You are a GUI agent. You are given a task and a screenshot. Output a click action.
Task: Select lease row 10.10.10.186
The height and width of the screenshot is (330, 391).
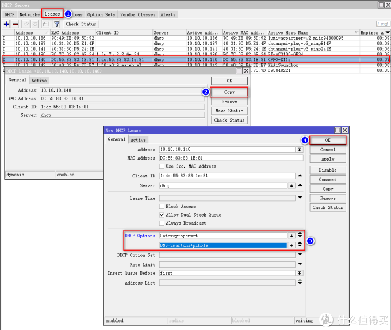tap(195, 38)
